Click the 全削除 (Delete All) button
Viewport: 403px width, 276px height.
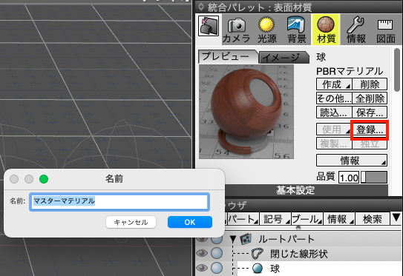[370, 98]
